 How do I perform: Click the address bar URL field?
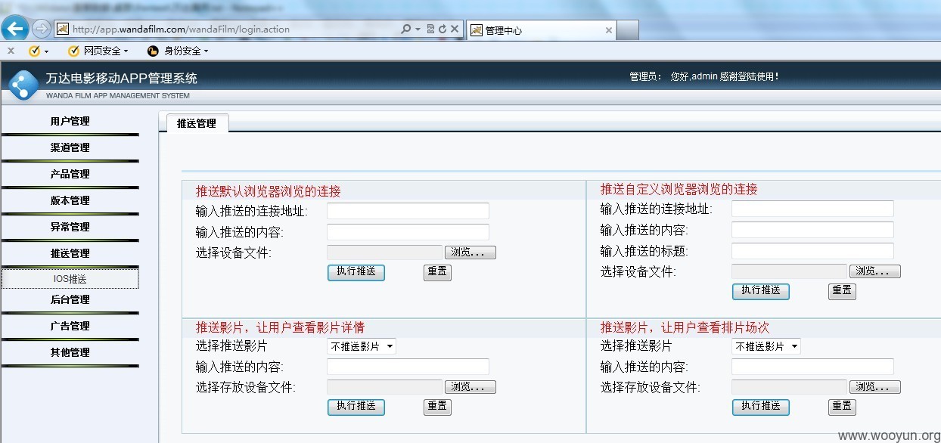tap(234, 29)
